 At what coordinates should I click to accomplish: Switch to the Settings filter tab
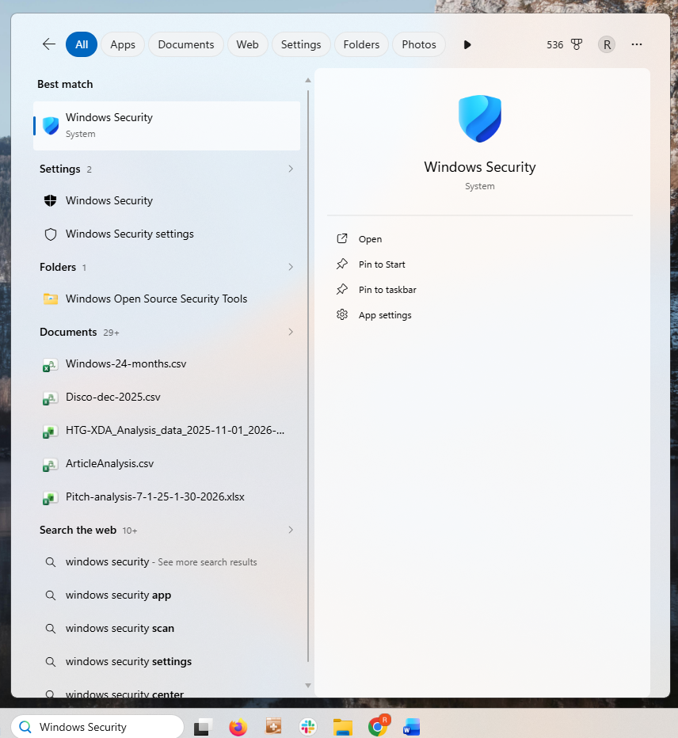coord(301,44)
